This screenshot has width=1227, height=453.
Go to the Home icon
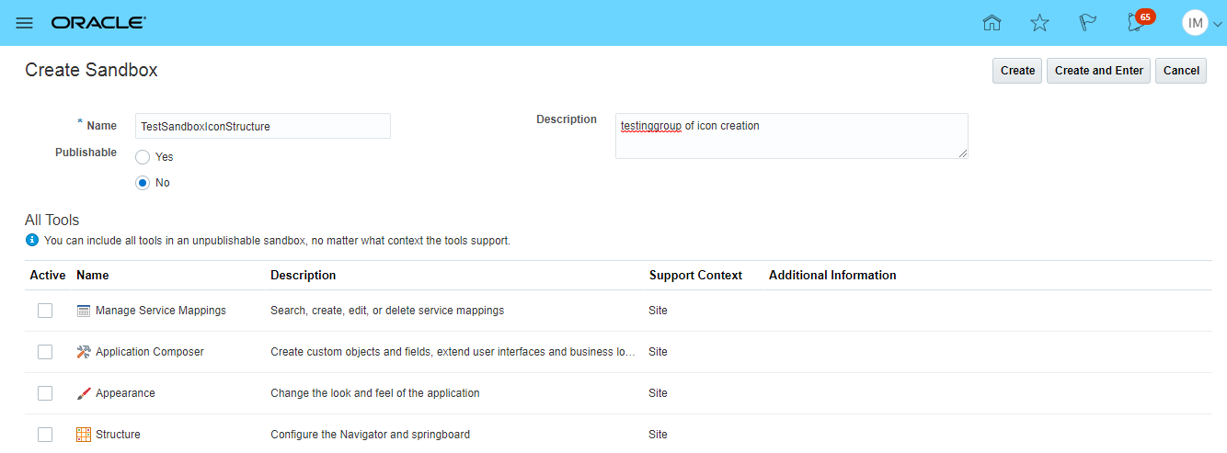(992, 23)
